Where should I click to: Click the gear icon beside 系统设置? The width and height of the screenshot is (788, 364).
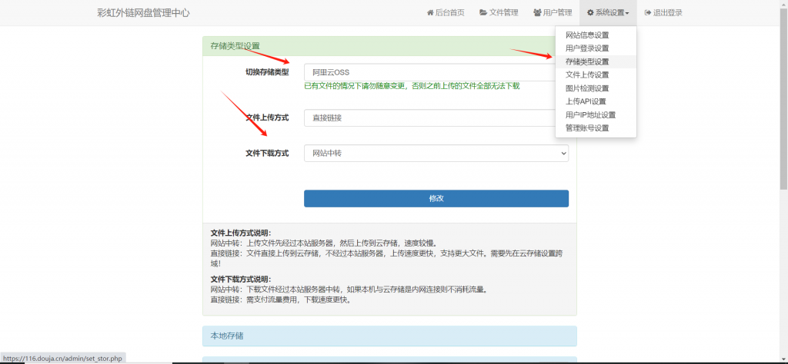[590, 13]
